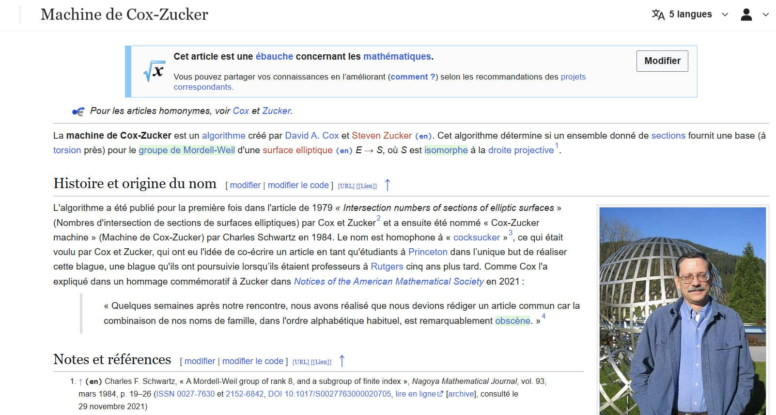Click the up arrow beside Notes et références
This screenshot has height=415, width=776.
coord(341,361)
